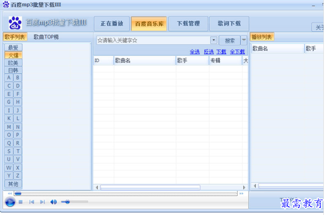Viewport: 326px width, 215px height.
Task: Open the 下载管理 tab
Action: click(x=189, y=23)
